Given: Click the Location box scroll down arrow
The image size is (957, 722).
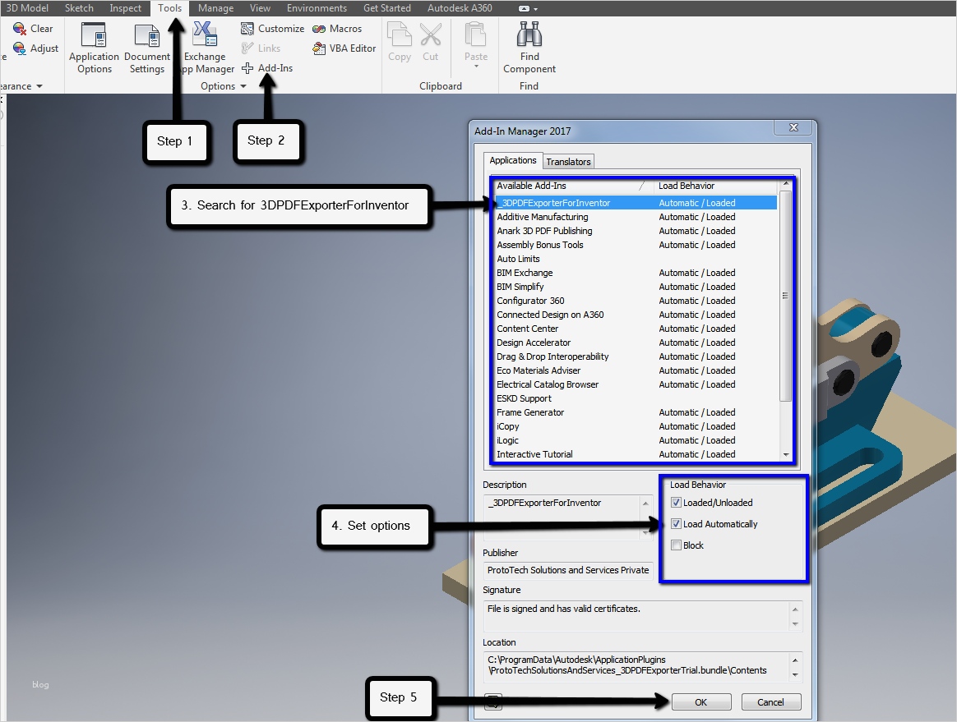Looking at the screenshot, I should click(x=795, y=674).
